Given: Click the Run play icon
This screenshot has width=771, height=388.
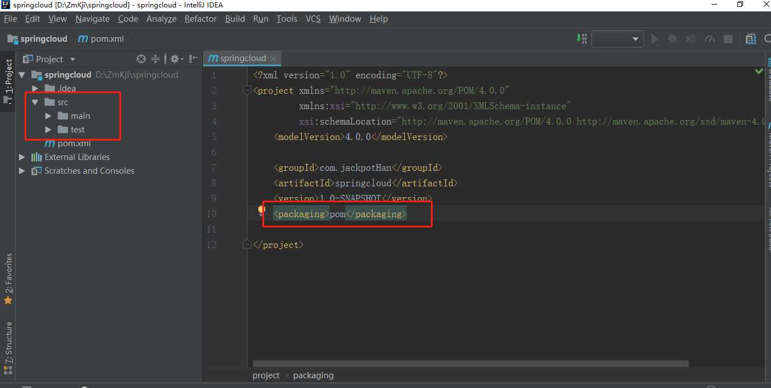Looking at the screenshot, I should (655, 39).
